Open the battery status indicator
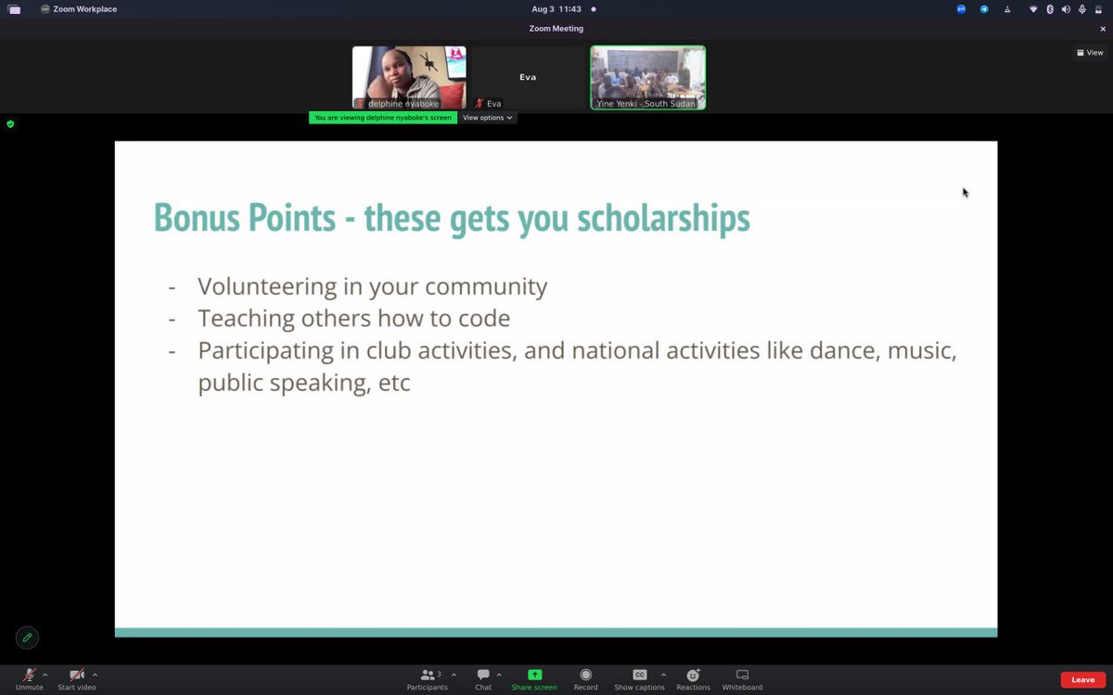This screenshot has height=695, width=1113. (x=1098, y=9)
